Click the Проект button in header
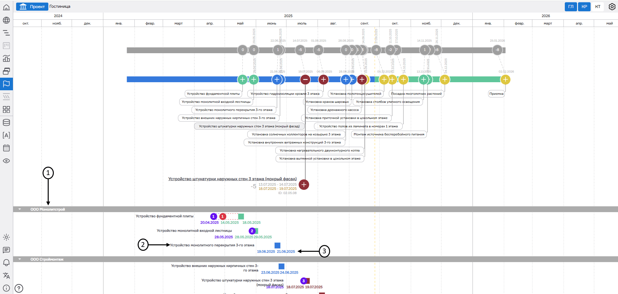 [32, 6]
